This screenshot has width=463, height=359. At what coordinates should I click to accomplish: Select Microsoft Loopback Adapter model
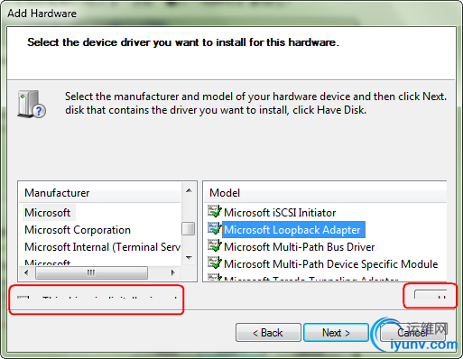click(293, 230)
